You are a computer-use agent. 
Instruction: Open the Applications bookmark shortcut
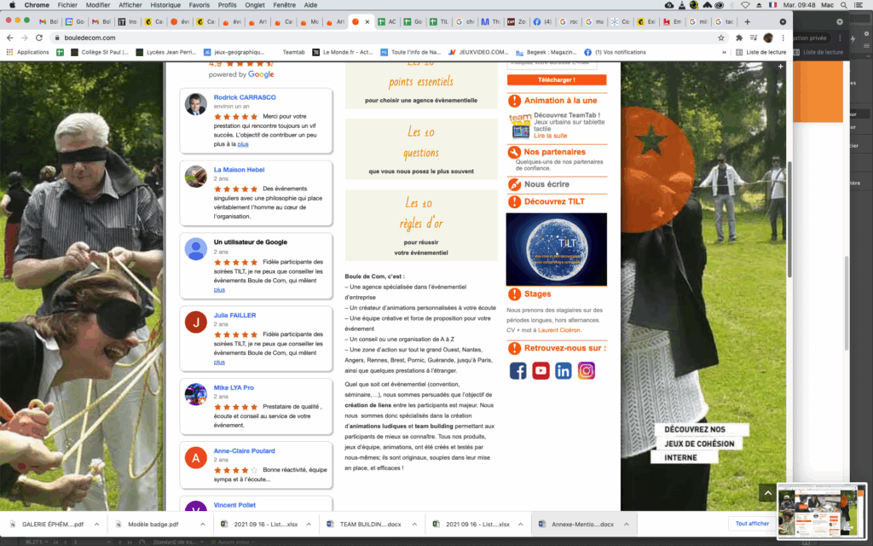coord(28,52)
